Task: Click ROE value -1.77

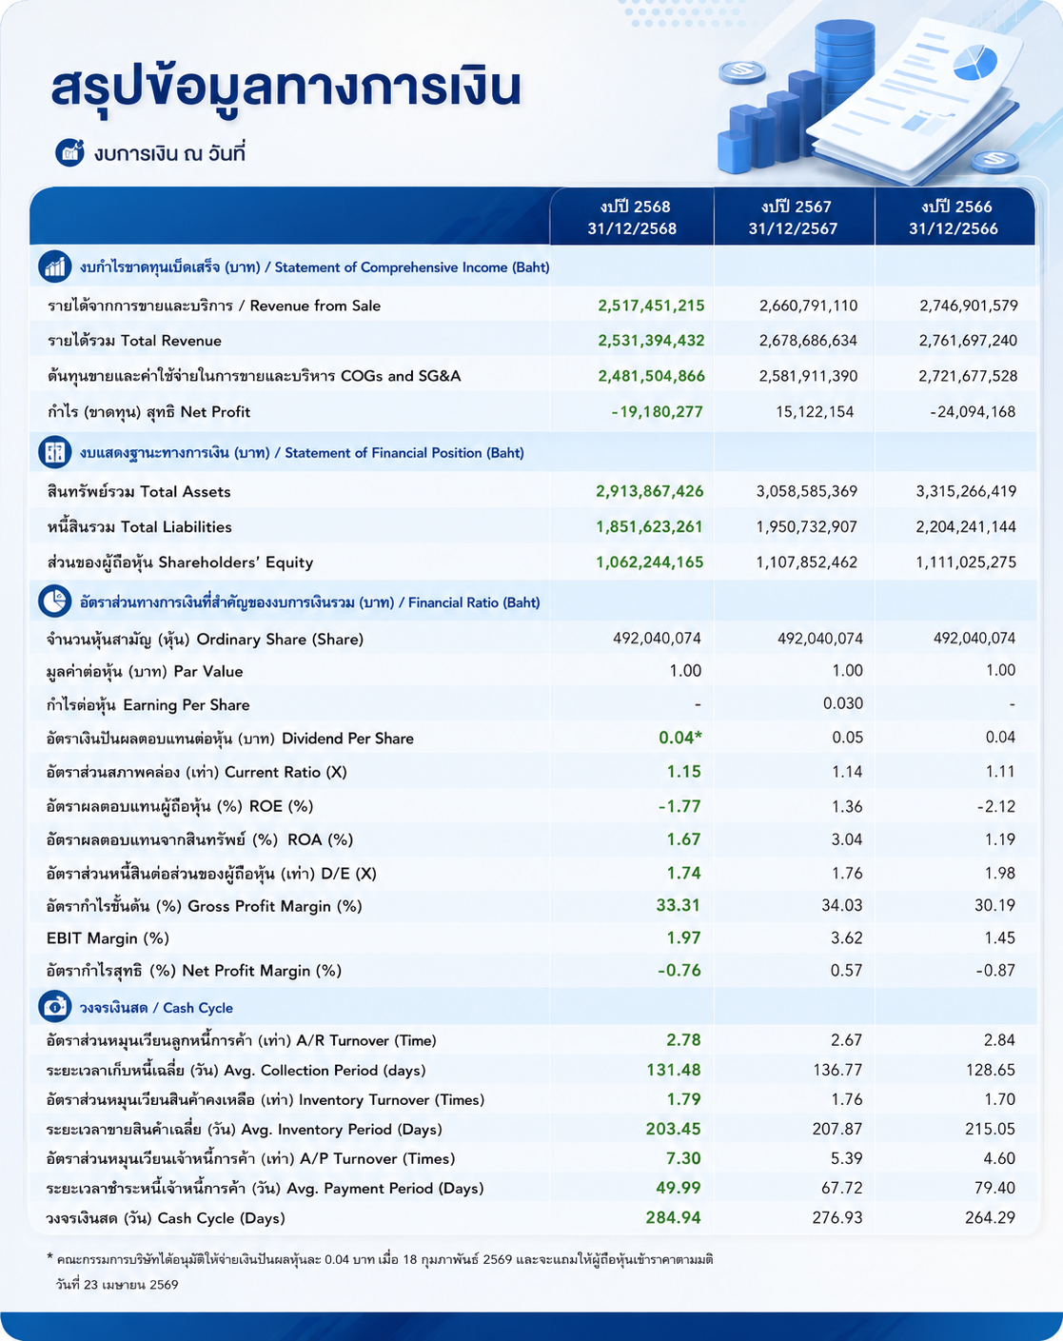Action: click(679, 806)
